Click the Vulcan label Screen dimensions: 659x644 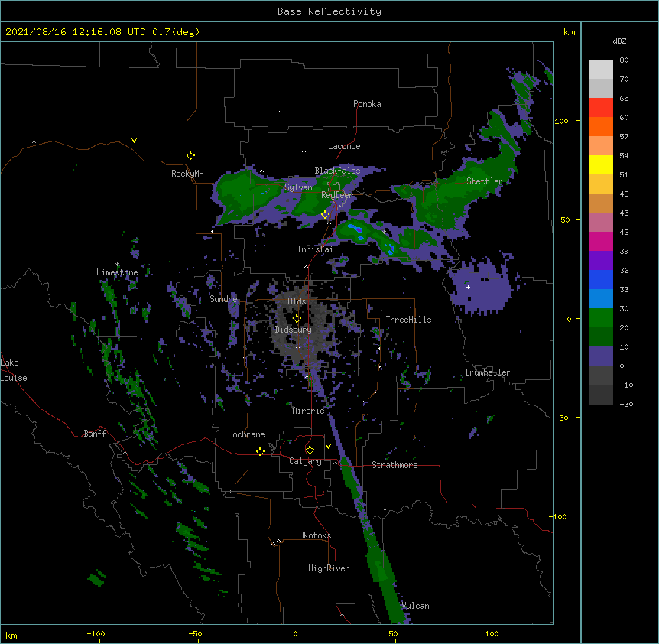click(416, 606)
